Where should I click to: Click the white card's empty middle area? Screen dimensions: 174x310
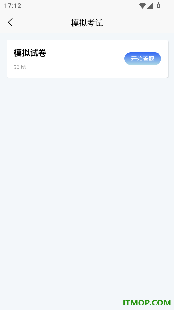(x=85, y=58)
